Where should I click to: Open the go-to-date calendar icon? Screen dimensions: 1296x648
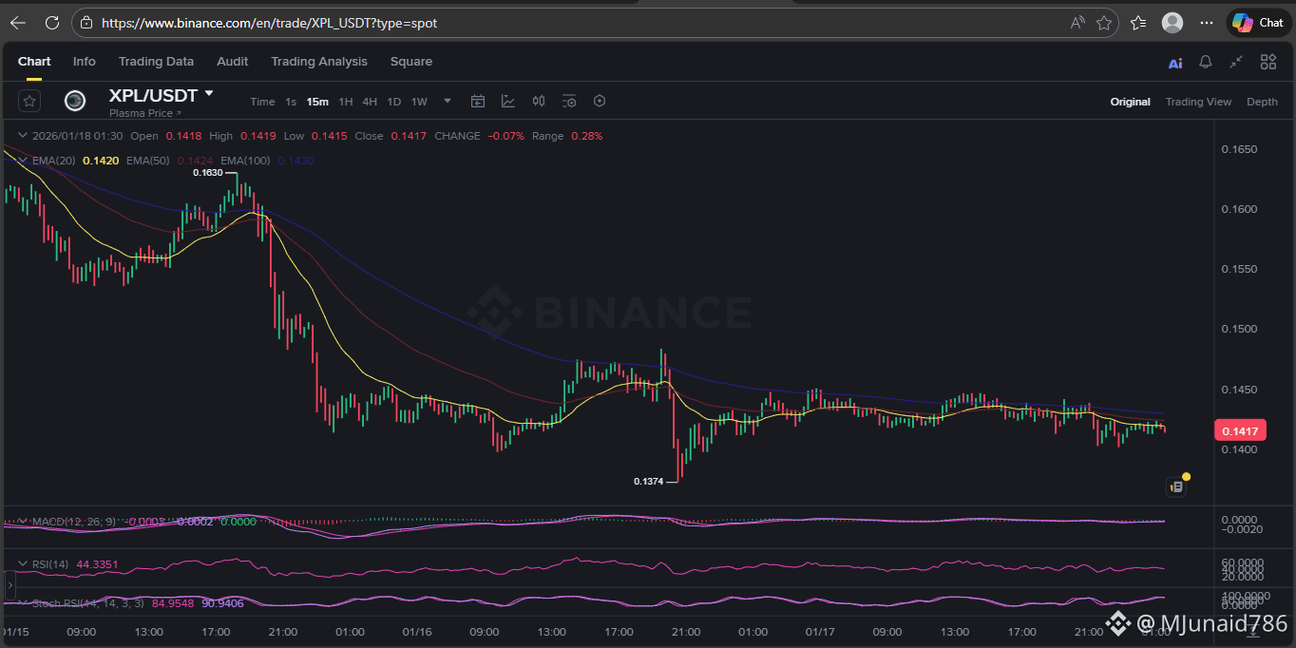(478, 102)
